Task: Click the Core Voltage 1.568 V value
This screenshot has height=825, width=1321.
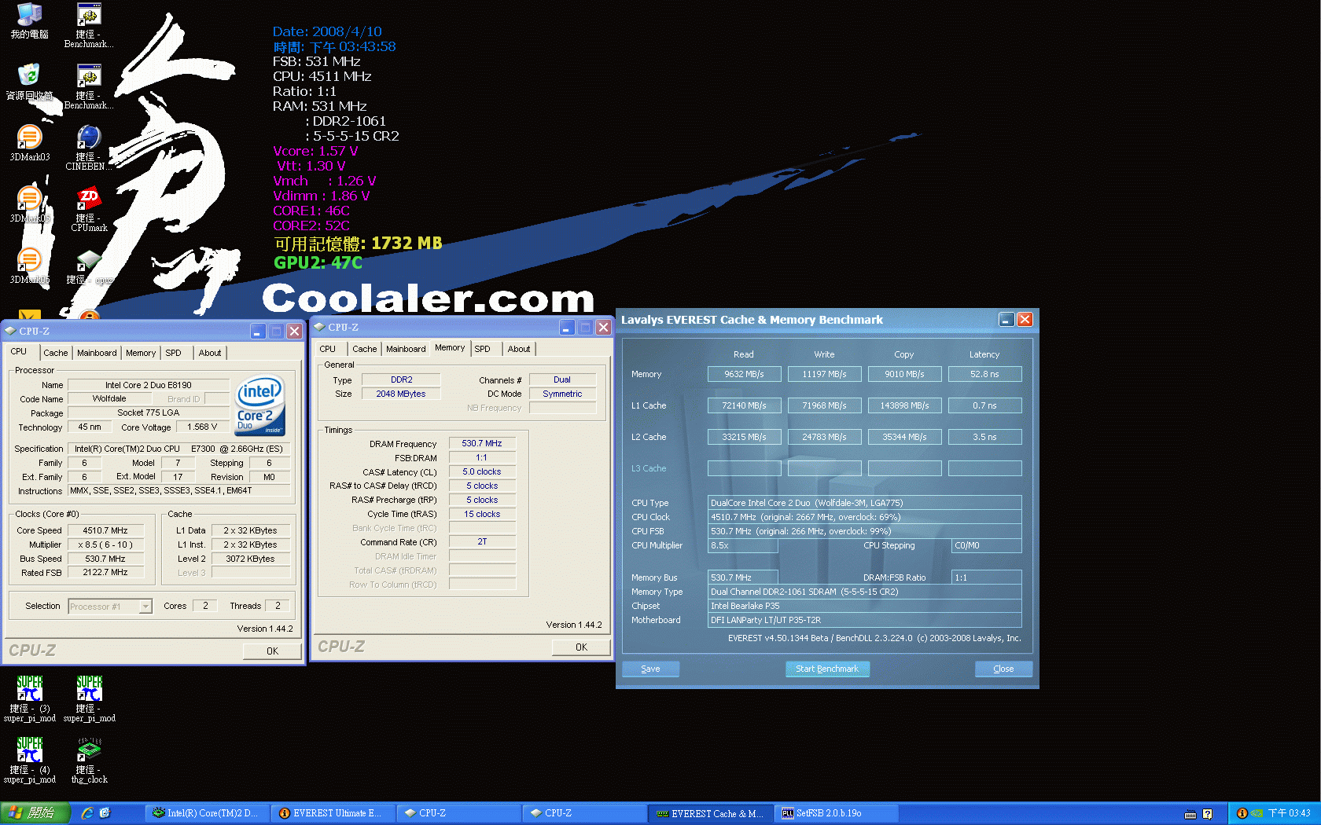Action: point(202,427)
